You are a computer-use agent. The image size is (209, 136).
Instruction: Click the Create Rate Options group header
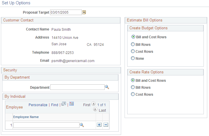click(147, 72)
